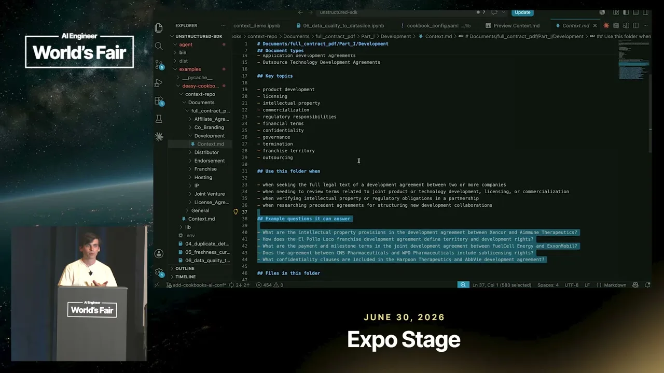Image resolution: width=664 pixels, height=373 pixels.
Task: Click the UTF-8 encoding indicator
Action: click(x=571, y=285)
